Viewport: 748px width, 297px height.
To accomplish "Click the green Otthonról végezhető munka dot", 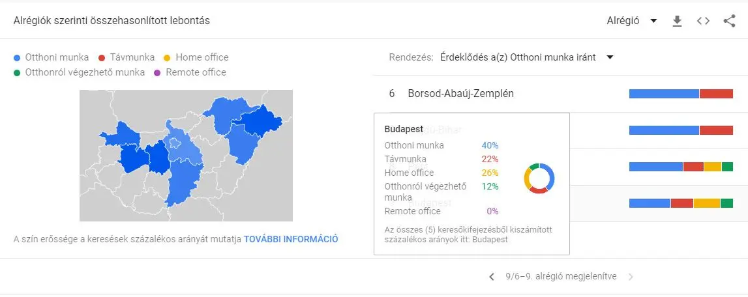I will 17,72.
